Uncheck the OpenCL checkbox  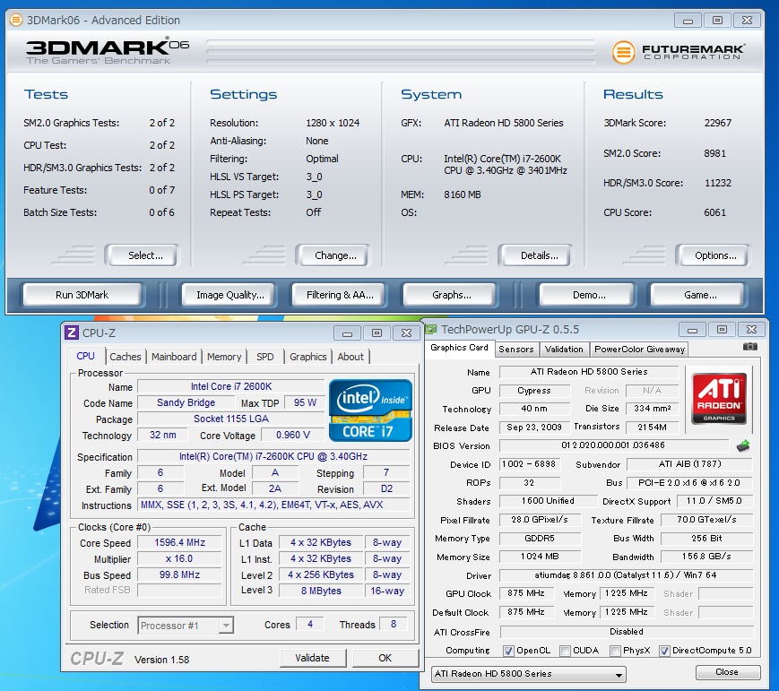(508, 652)
